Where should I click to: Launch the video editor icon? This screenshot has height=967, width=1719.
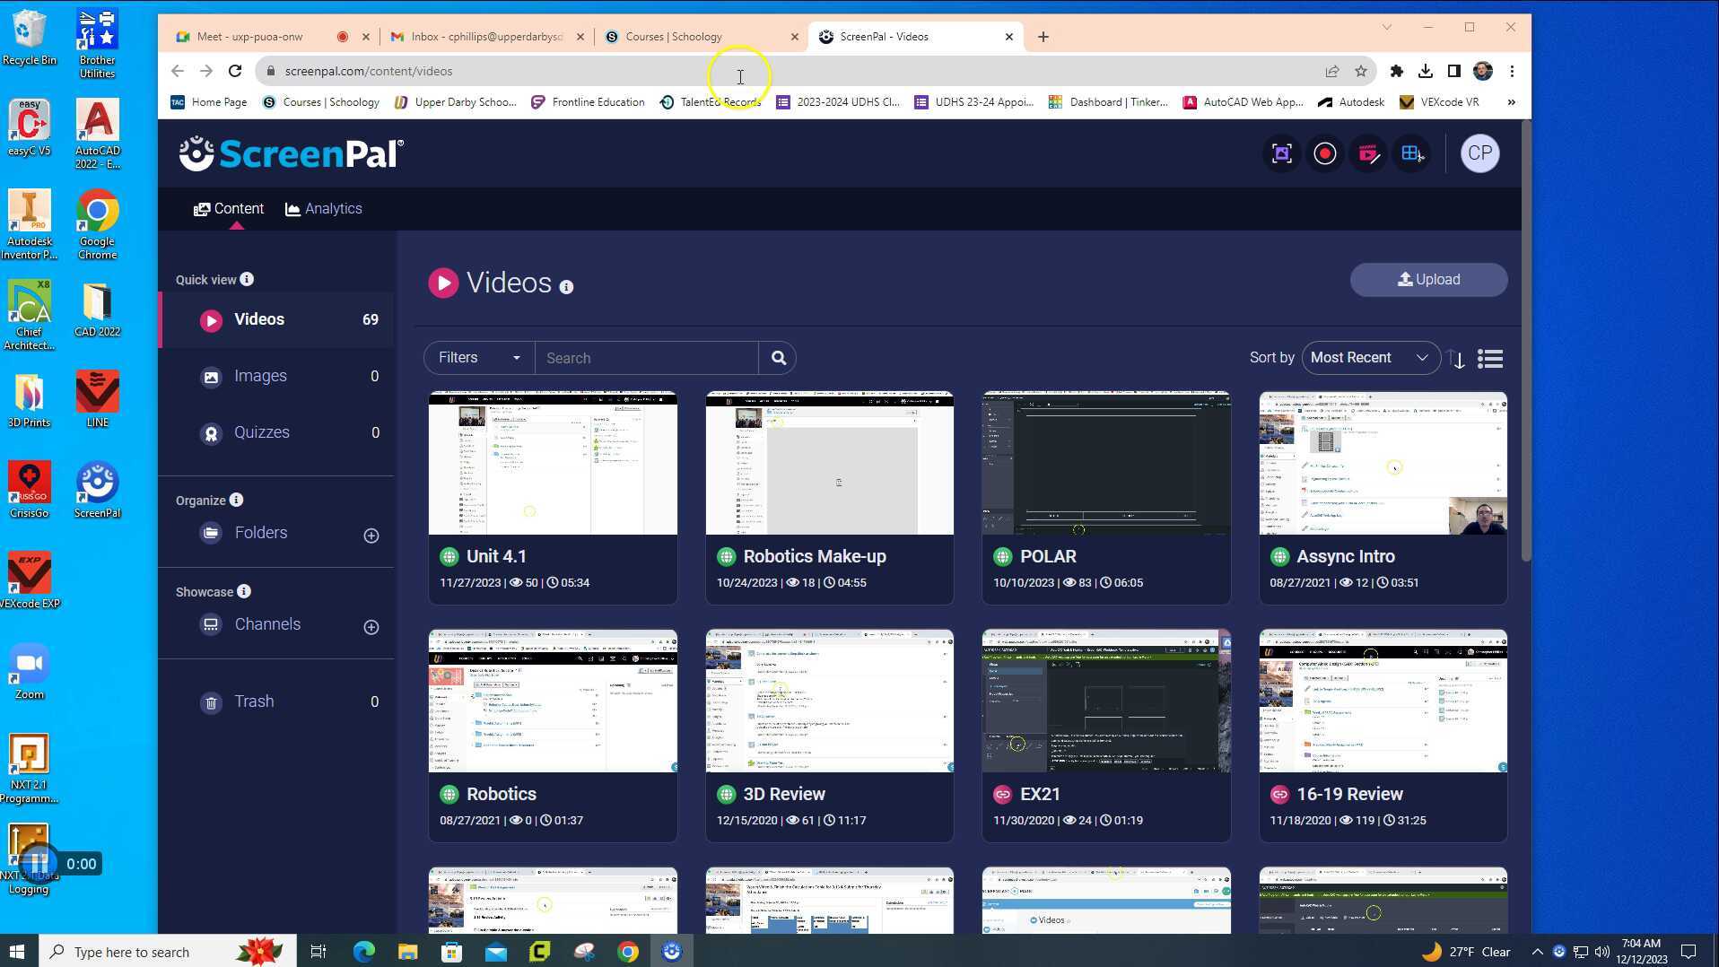click(x=1368, y=153)
